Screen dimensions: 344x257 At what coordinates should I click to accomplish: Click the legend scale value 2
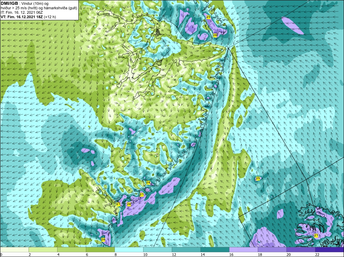point(30,255)
